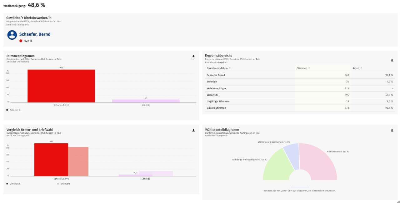Click the candidate avatar icon beside Schaefer, Bernd

pyautogui.click(x=12, y=35)
